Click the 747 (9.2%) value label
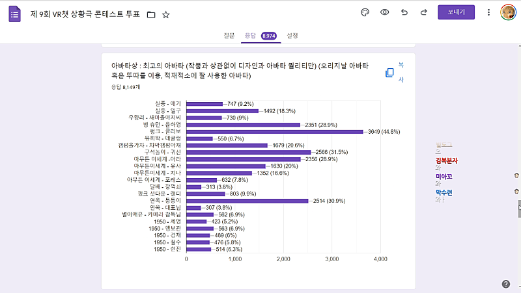 tap(240, 104)
